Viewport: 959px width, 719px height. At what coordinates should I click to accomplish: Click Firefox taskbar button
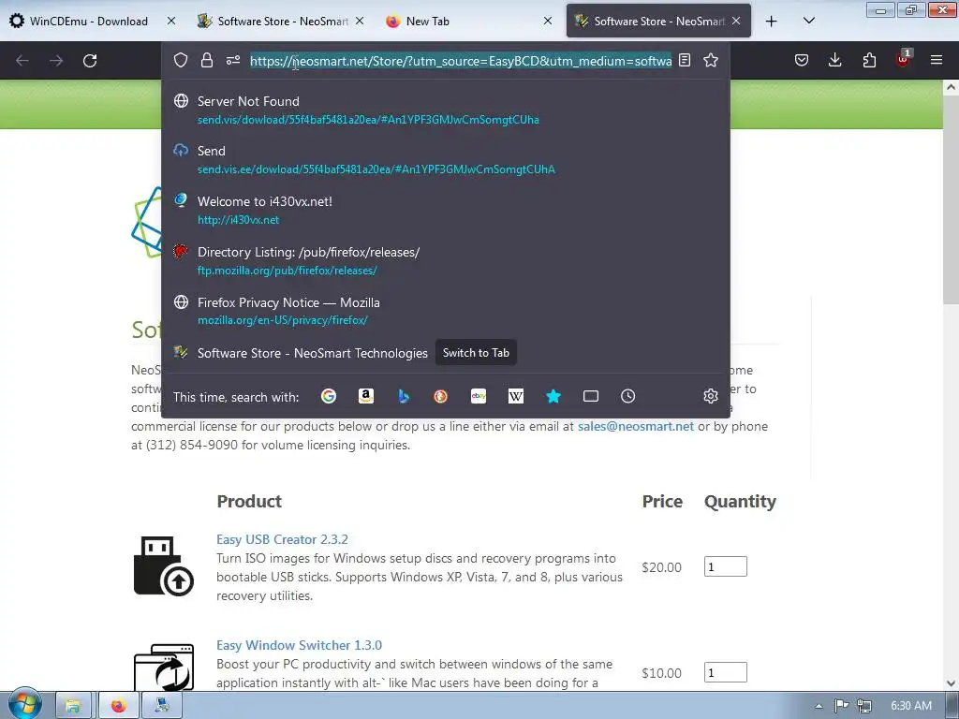tap(118, 706)
